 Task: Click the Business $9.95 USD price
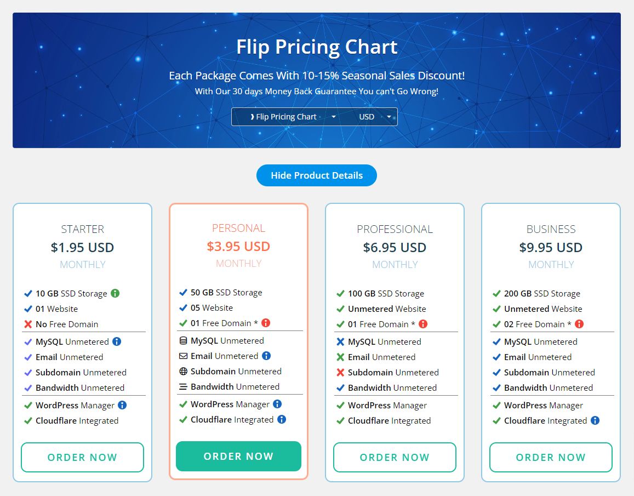[x=551, y=247]
